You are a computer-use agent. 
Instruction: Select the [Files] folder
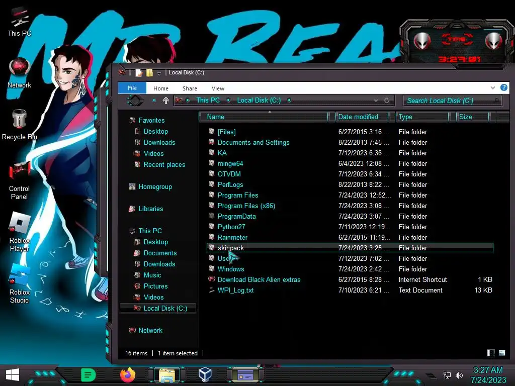pyautogui.click(x=226, y=132)
